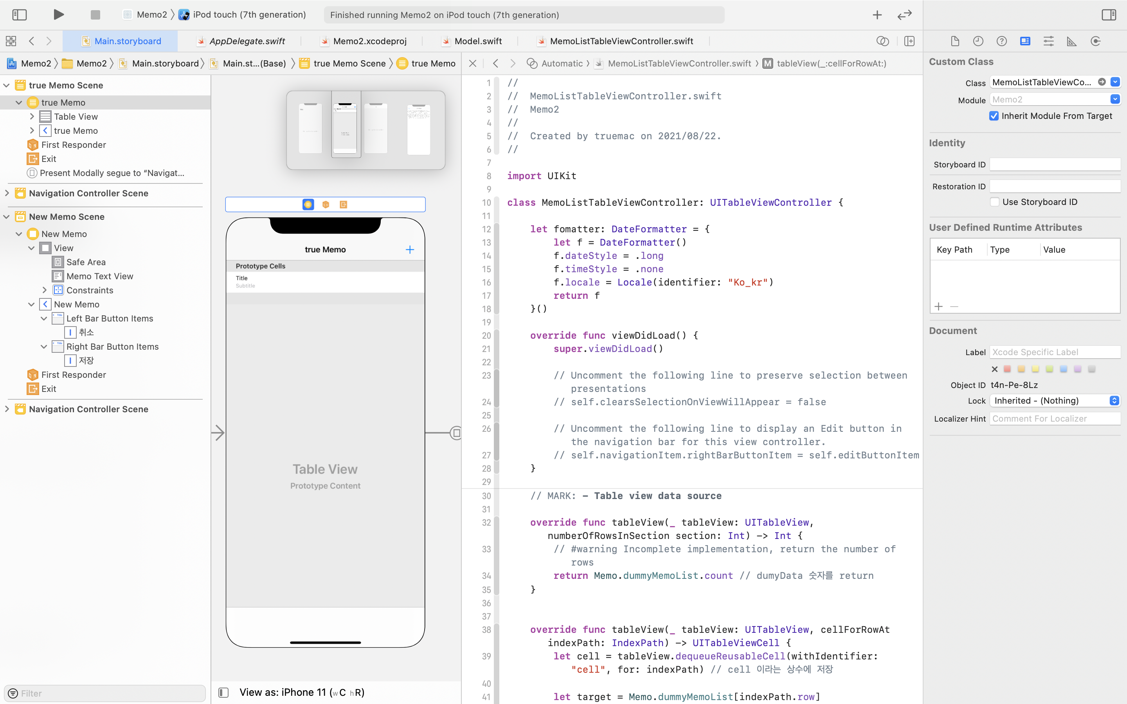Open the Size inspector ruler icon

pos(1071,41)
